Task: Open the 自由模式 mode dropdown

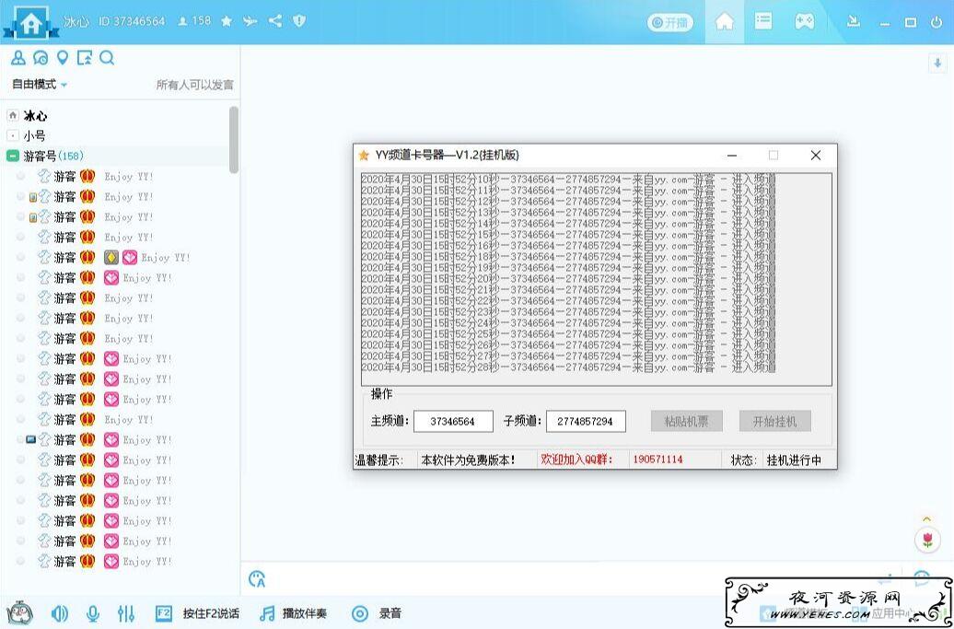Action: (x=40, y=85)
